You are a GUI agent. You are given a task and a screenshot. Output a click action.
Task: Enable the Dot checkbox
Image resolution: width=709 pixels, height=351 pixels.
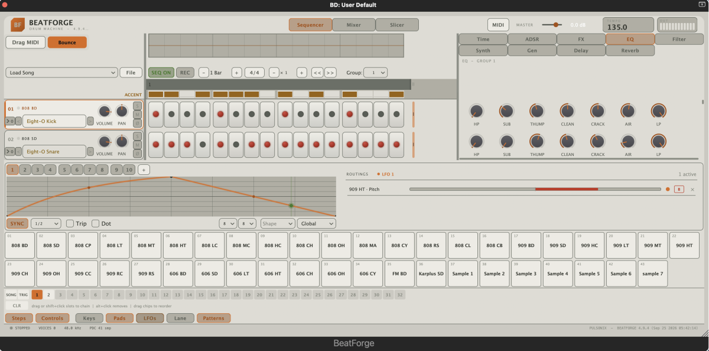click(x=95, y=223)
